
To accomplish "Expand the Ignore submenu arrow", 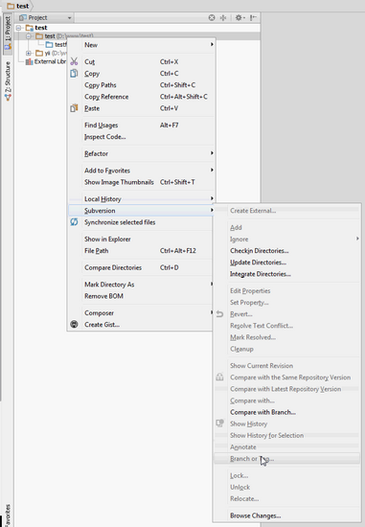I will coord(357,239).
